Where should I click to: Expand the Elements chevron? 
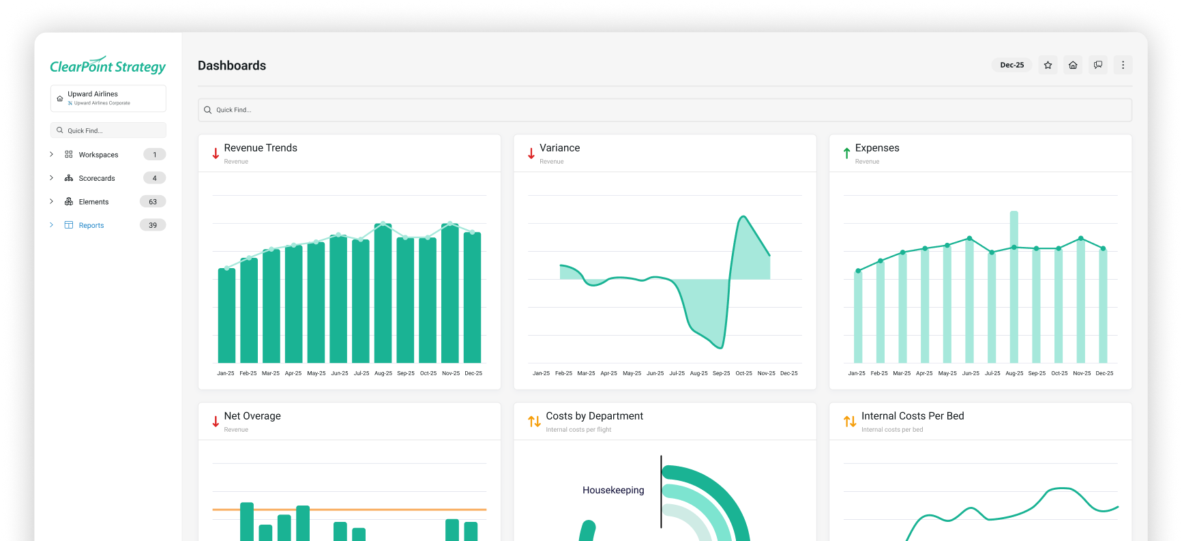(51, 201)
